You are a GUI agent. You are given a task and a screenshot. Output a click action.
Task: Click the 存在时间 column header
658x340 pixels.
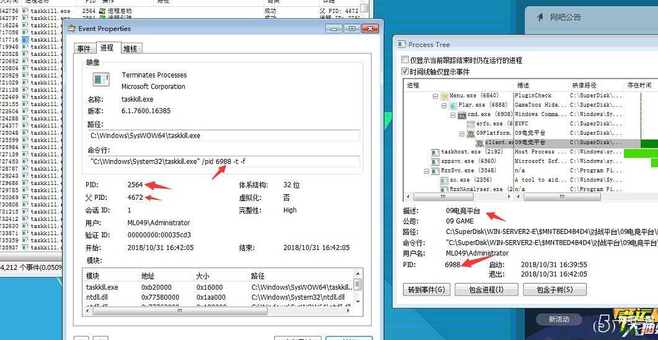pos(641,85)
